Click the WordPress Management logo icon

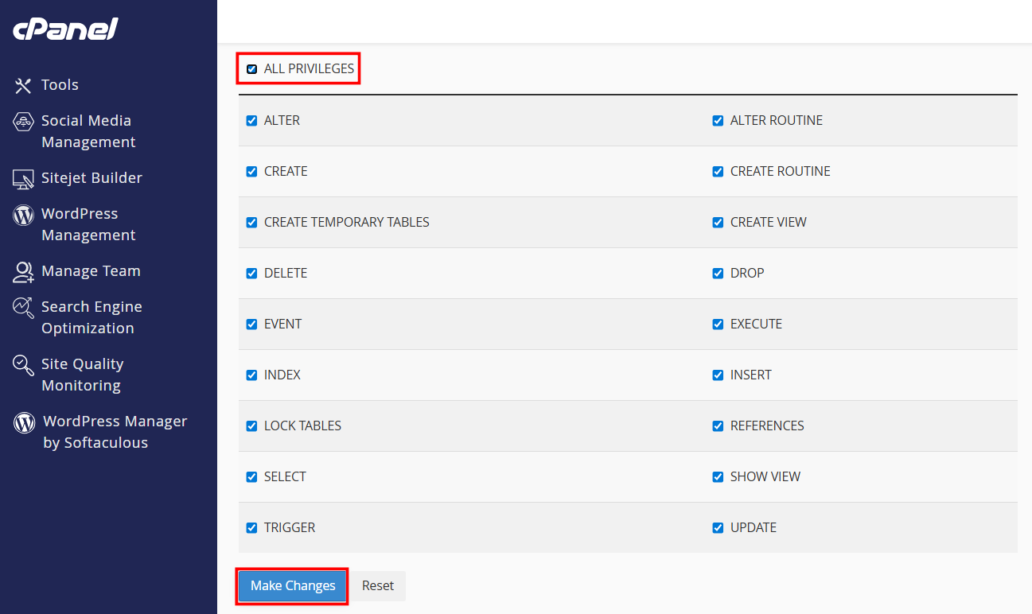point(23,215)
